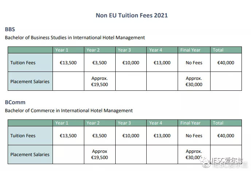
Task: Click Approx. €19,500 cell in BBS table
Action: pos(100,81)
